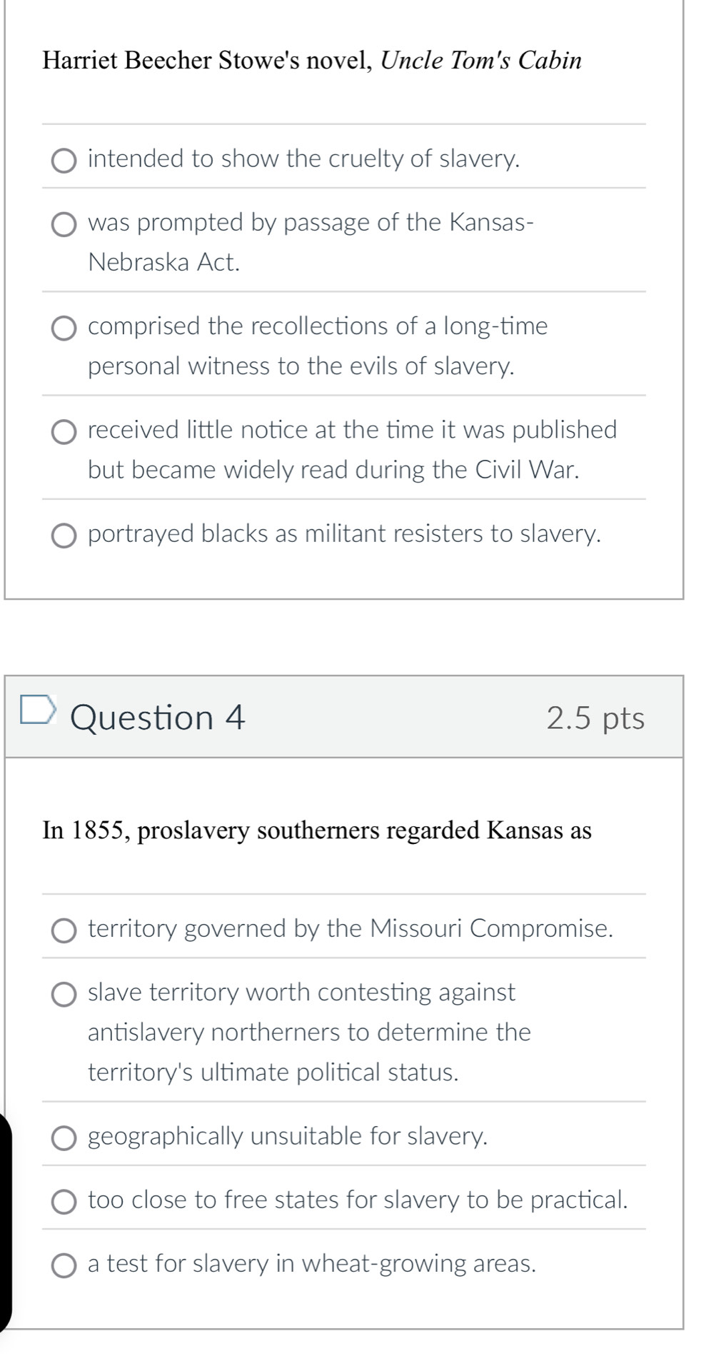Click 'personal witness to the evils of slavery' text
Screen dimensions: 711x1366
pyautogui.click(x=301, y=366)
